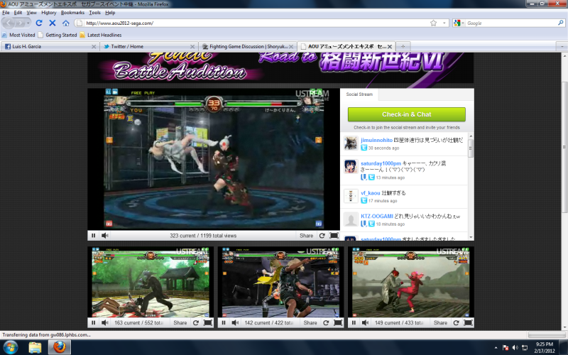The width and height of the screenshot is (568, 355).
Task: Open the Getting Started bookmark
Action: (x=58, y=35)
